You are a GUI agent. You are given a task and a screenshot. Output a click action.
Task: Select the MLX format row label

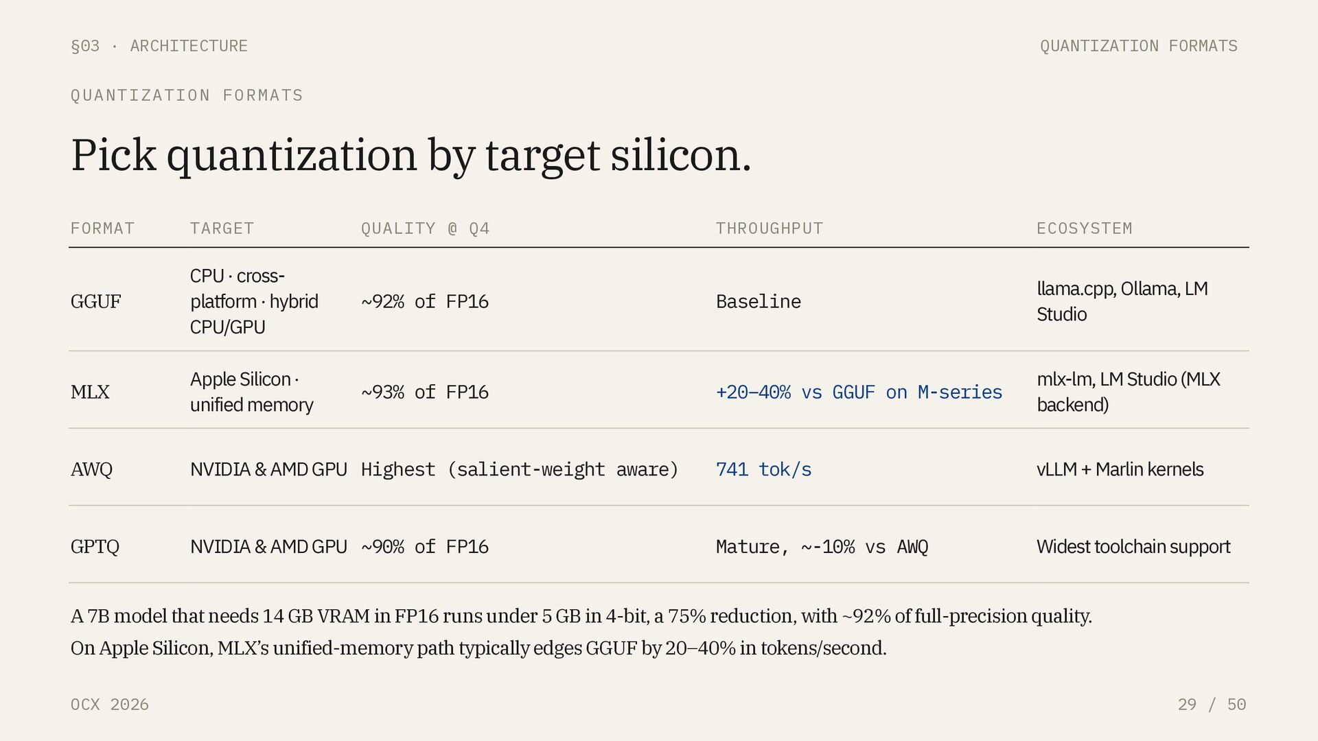(90, 392)
